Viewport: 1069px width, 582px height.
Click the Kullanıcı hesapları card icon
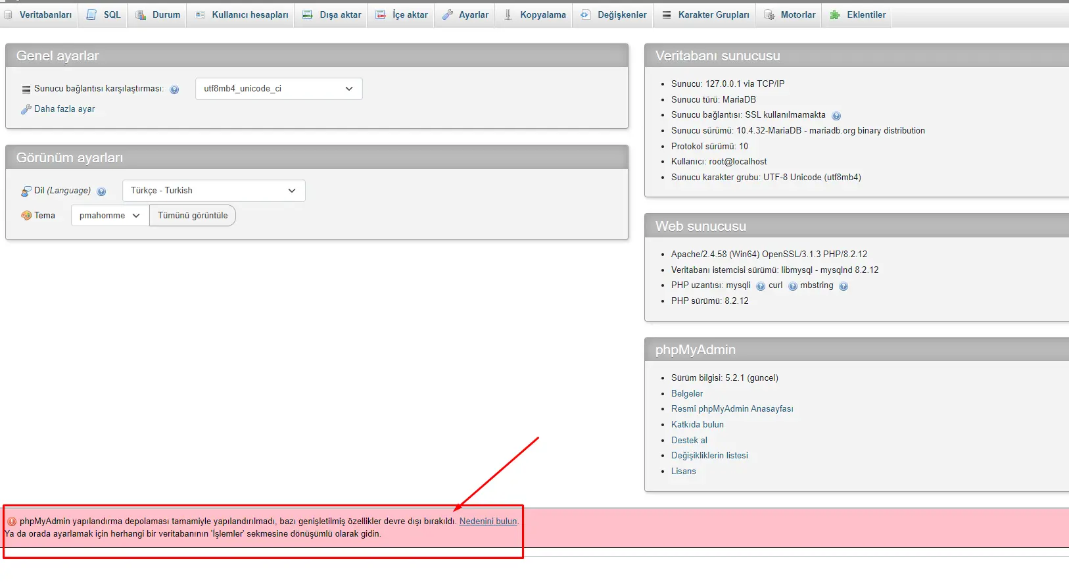coord(200,14)
